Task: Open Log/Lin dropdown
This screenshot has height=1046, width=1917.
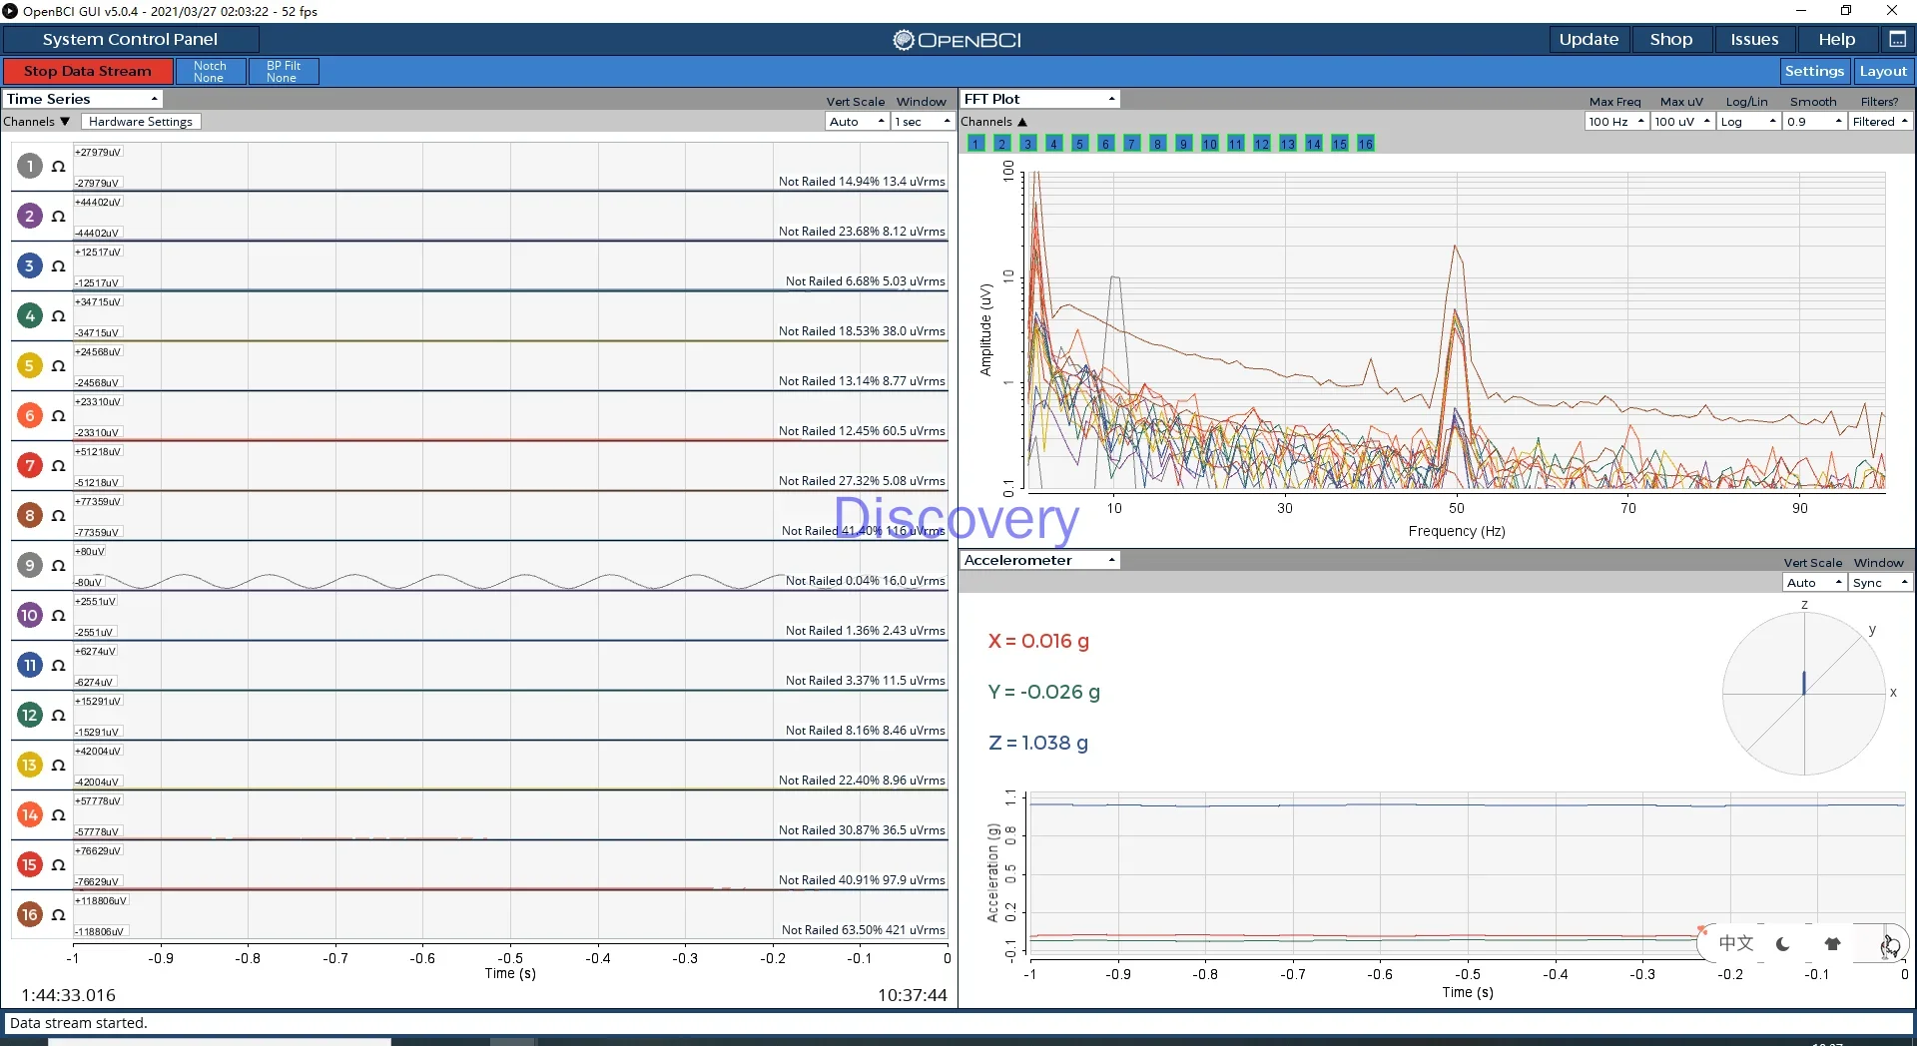Action: click(x=1748, y=122)
